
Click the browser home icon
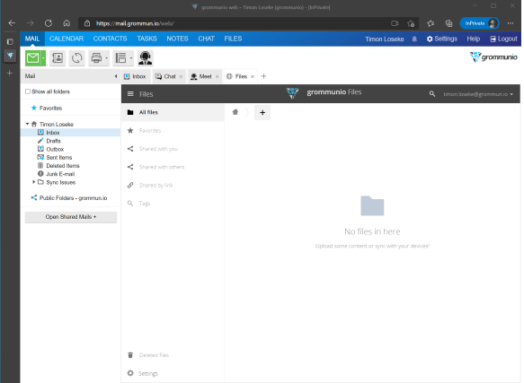coord(67,23)
